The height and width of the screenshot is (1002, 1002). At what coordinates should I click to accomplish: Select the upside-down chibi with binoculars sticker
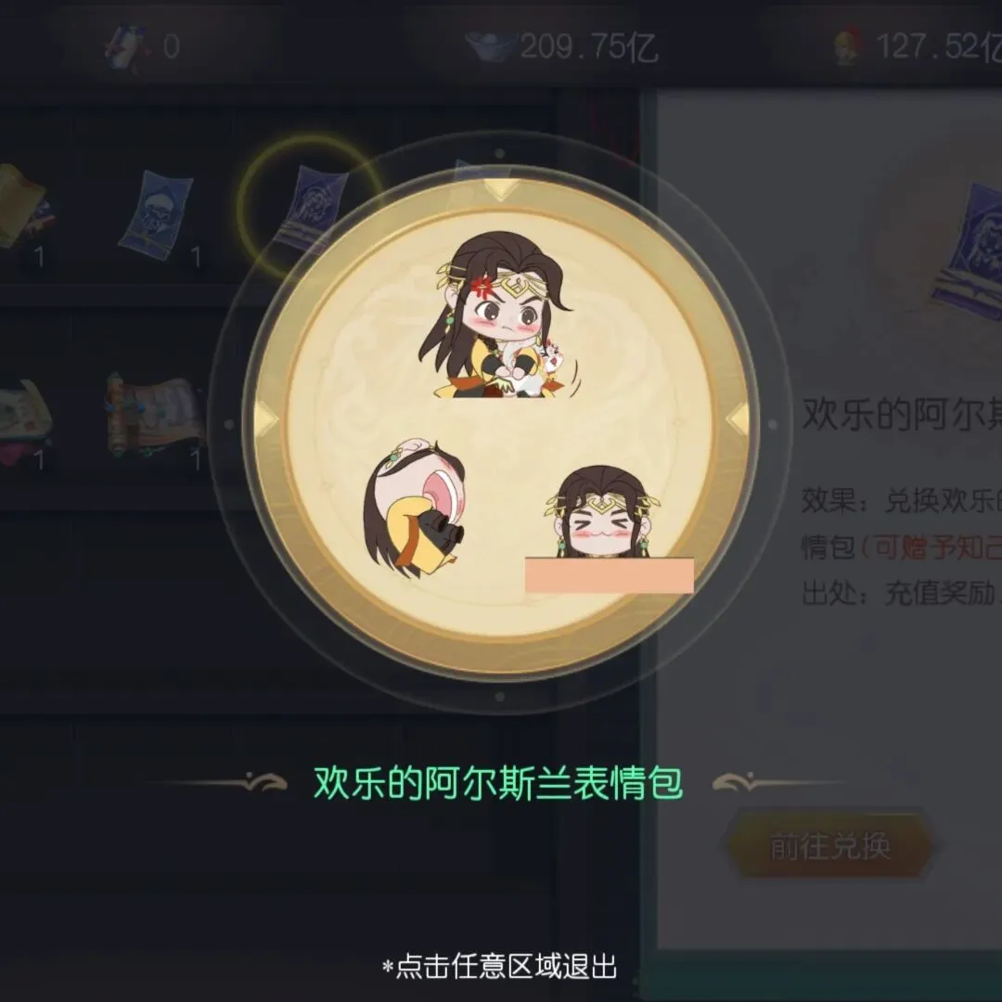point(416,508)
